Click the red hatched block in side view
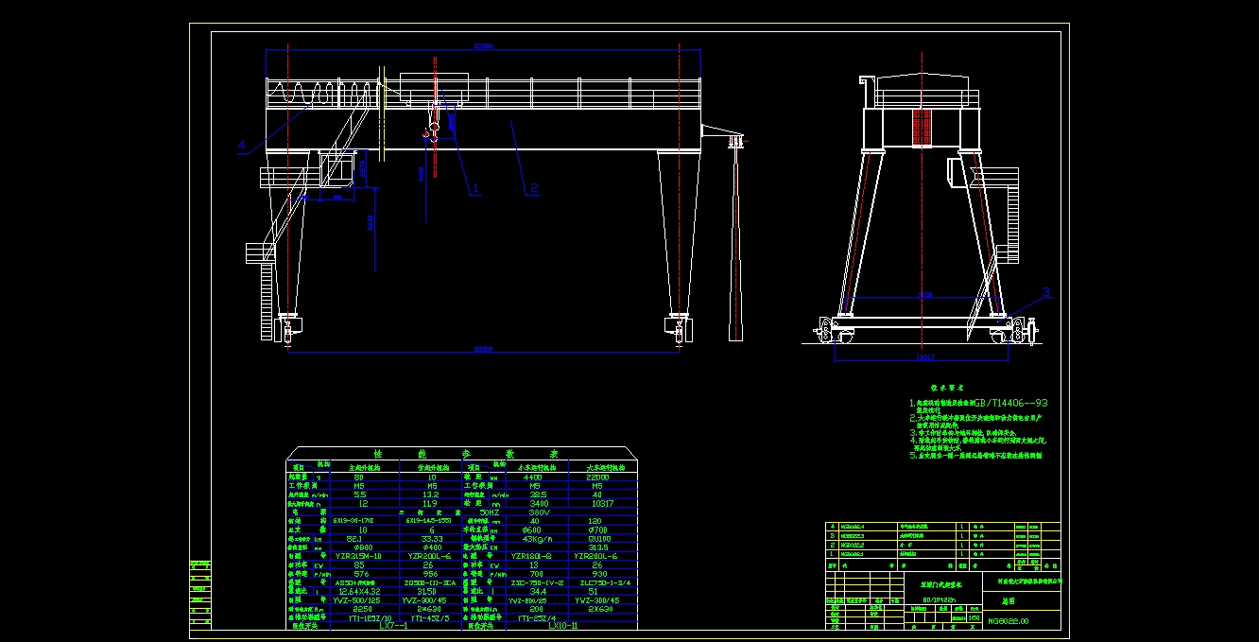1259x642 pixels. coord(922,127)
